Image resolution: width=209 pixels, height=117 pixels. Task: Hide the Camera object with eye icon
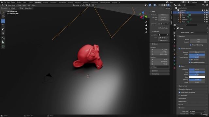[x=204, y=15]
